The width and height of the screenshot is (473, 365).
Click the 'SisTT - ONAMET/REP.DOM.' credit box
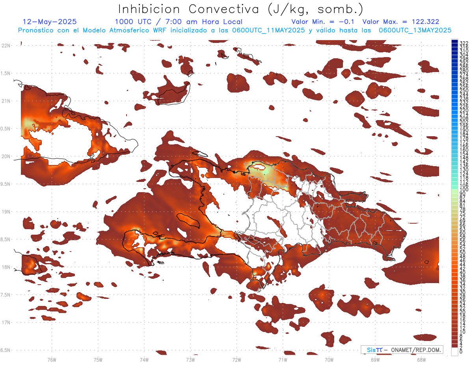[402, 350]
